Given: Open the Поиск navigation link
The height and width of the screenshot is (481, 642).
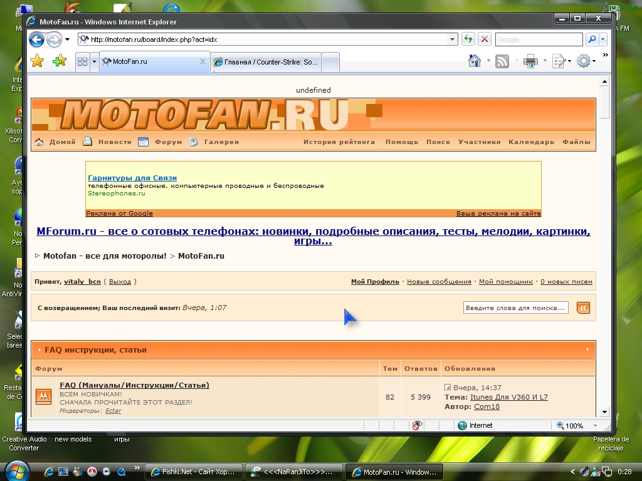Looking at the screenshot, I should click(x=438, y=142).
